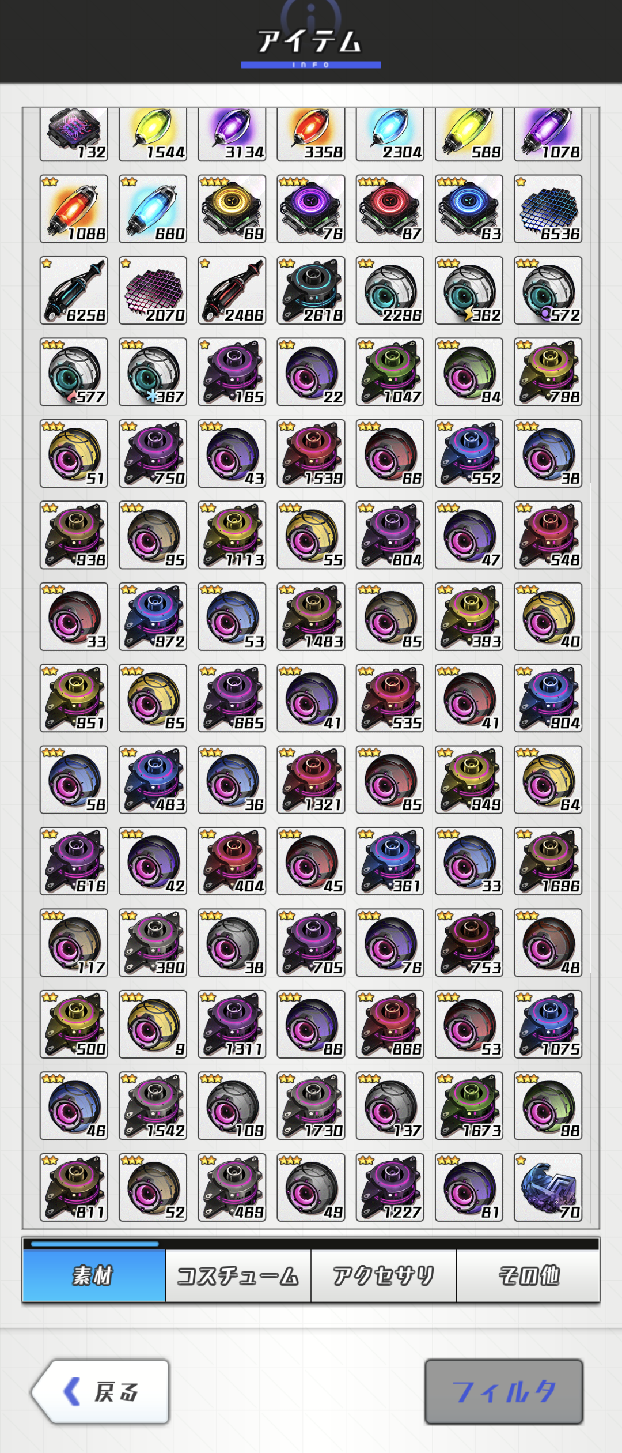
Task: Open the コスチューム tab
Action: tap(238, 1275)
